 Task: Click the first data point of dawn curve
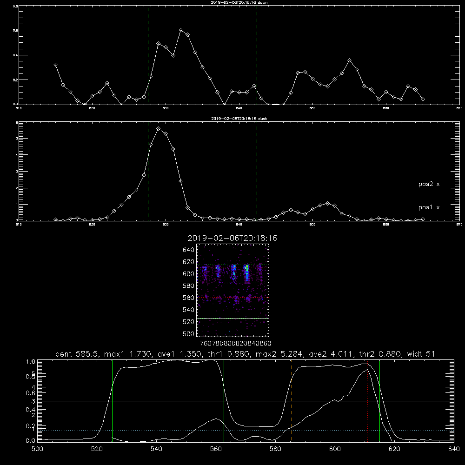(55, 65)
